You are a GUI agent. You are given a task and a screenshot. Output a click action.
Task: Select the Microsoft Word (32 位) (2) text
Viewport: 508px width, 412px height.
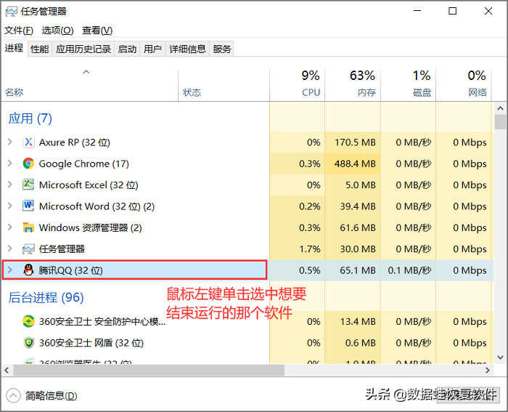point(97,206)
